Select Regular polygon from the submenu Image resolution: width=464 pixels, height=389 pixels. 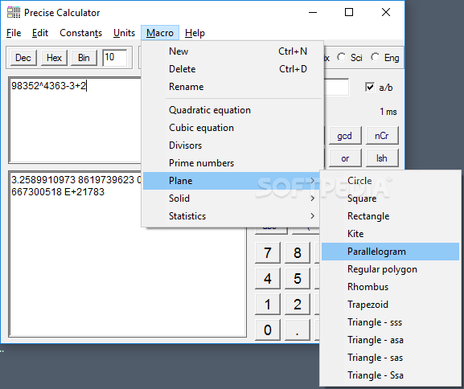click(390, 269)
